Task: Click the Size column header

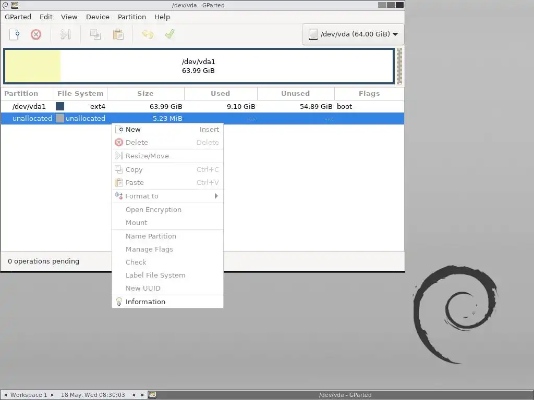Action: pyautogui.click(x=145, y=94)
